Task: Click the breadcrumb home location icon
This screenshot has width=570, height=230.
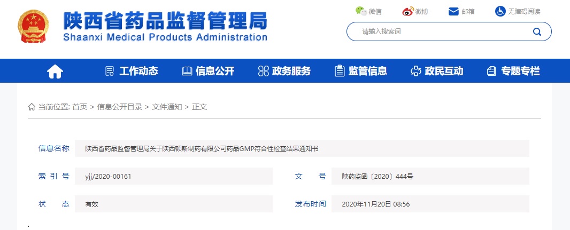Action: click(x=32, y=107)
